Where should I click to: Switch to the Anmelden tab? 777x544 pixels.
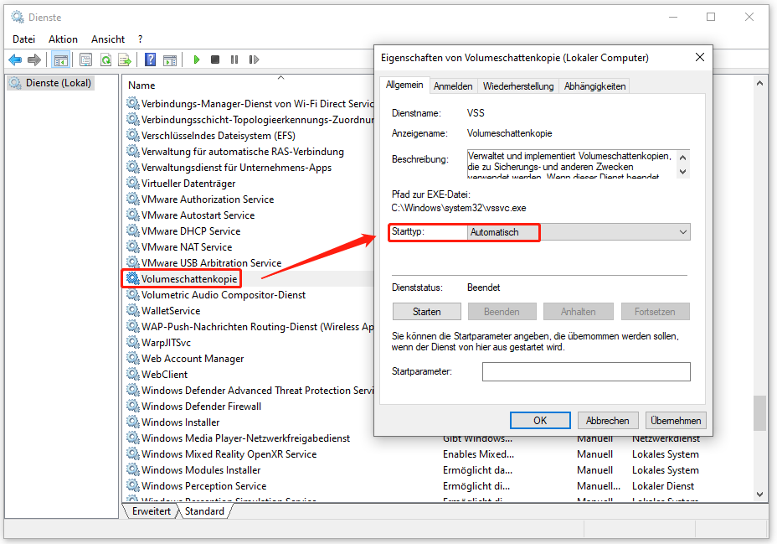pos(453,85)
